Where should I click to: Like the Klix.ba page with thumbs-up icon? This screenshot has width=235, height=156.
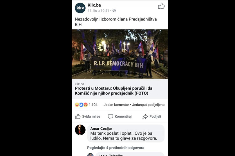pyautogui.click(x=161, y=6)
